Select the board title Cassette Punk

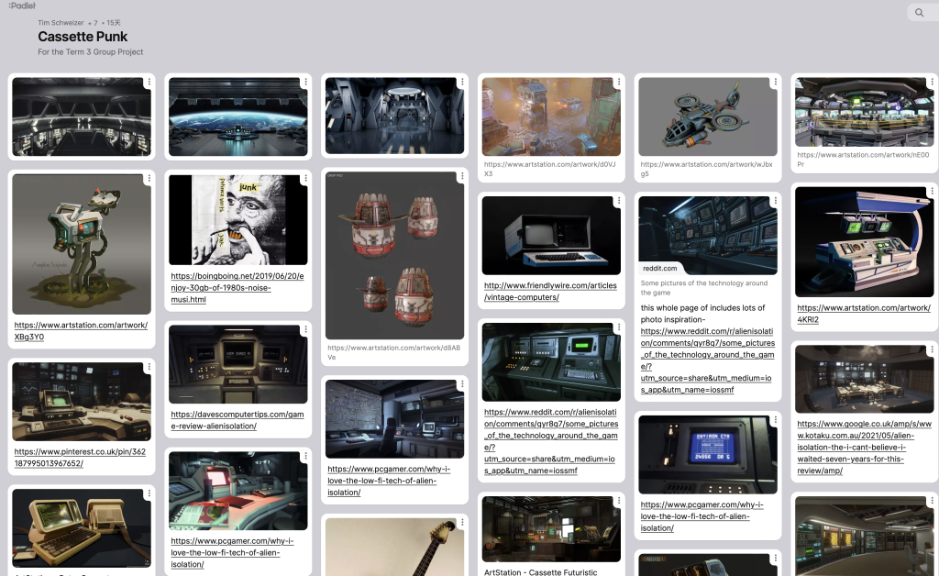(83, 37)
